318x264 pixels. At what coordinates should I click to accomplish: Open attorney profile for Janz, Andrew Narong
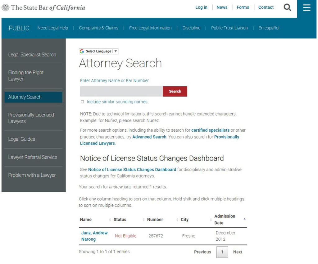pos(94,236)
